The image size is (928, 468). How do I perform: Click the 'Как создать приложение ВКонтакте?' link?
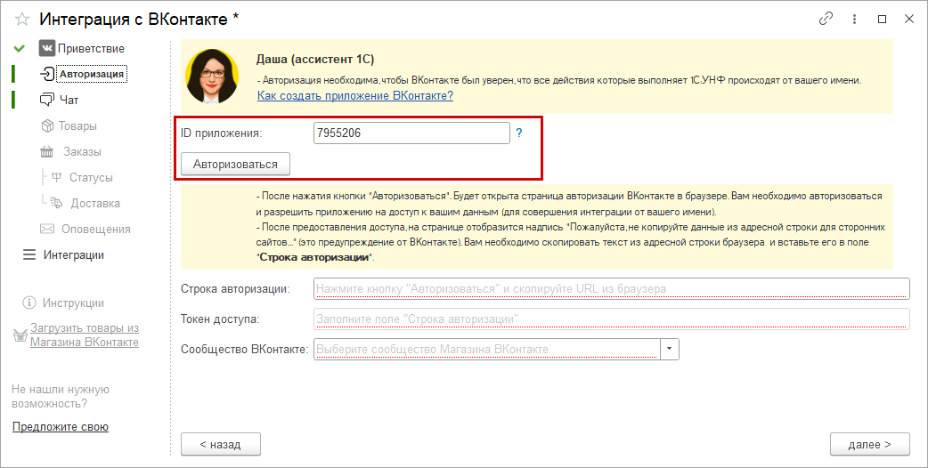(354, 95)
